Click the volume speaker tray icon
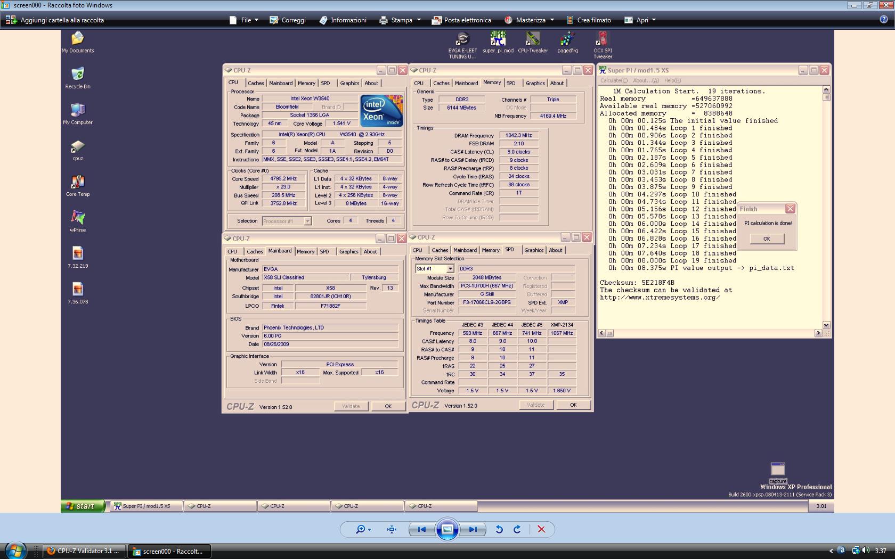The height and width of the screenshot is (559, 895). (x=865, y=550)
